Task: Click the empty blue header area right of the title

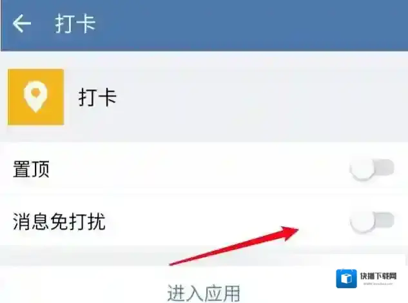Action: 250,24
